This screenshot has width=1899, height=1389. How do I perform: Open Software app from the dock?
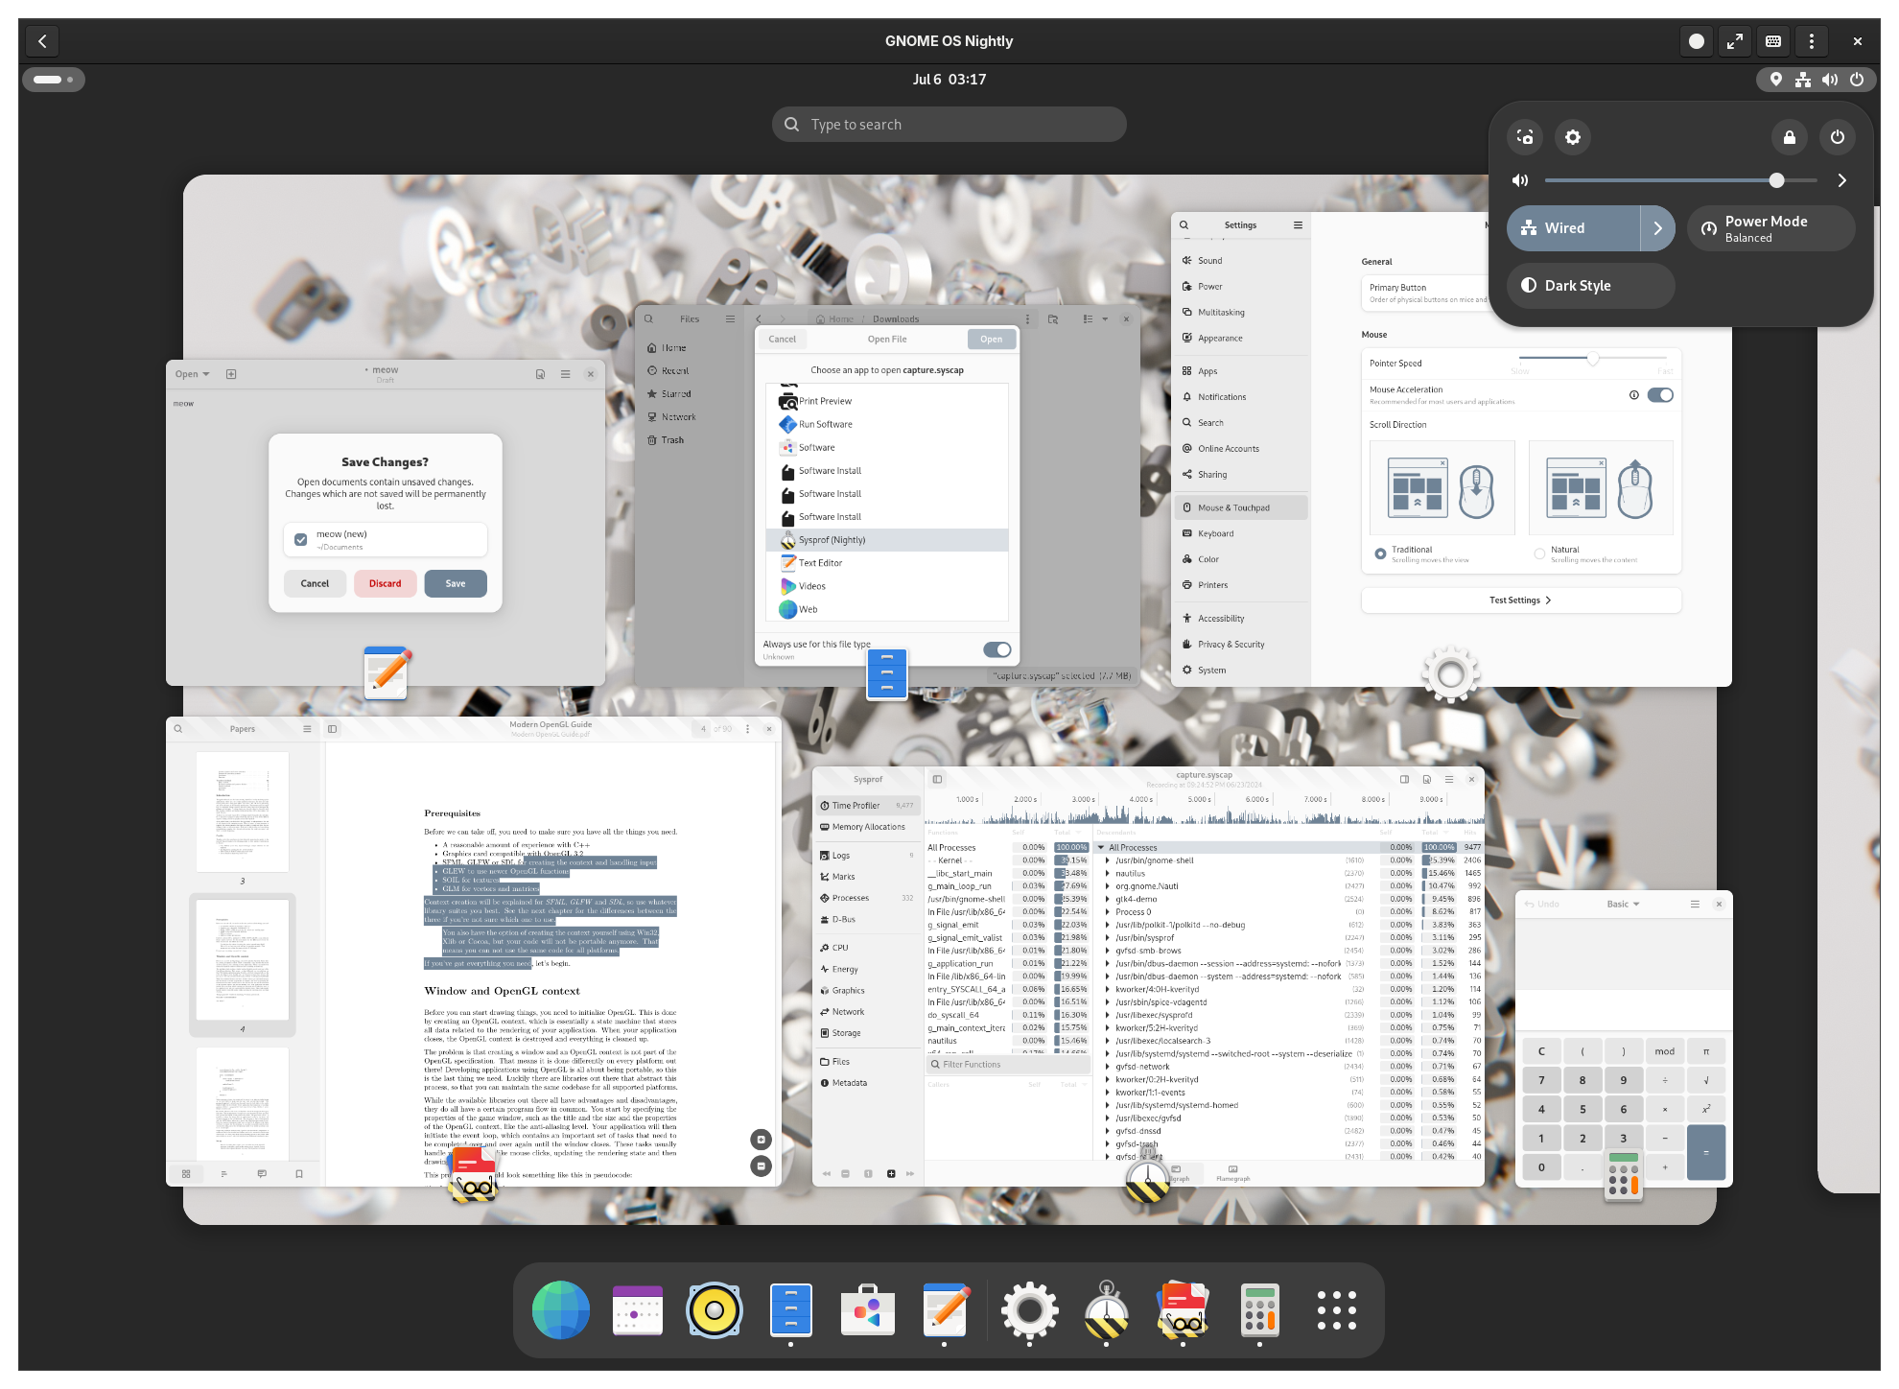868,1310
